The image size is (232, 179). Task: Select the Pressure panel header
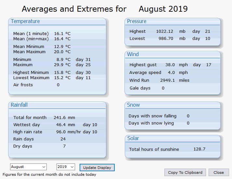point(137,21)
